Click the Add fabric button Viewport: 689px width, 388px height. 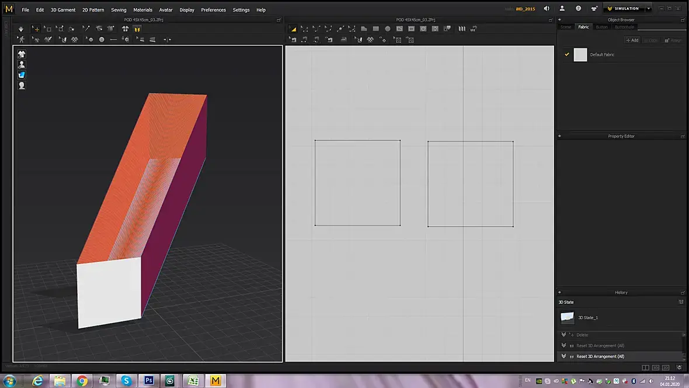632,40
